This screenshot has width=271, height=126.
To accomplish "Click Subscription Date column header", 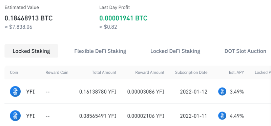I will [x=191, y=72].
